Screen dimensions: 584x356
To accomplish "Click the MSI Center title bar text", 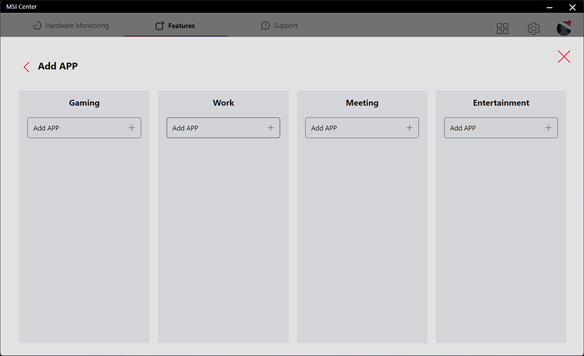I will point(21,7).
